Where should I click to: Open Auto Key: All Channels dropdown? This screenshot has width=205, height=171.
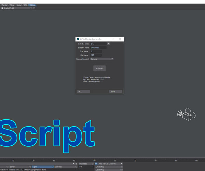(x=110, y=164)
